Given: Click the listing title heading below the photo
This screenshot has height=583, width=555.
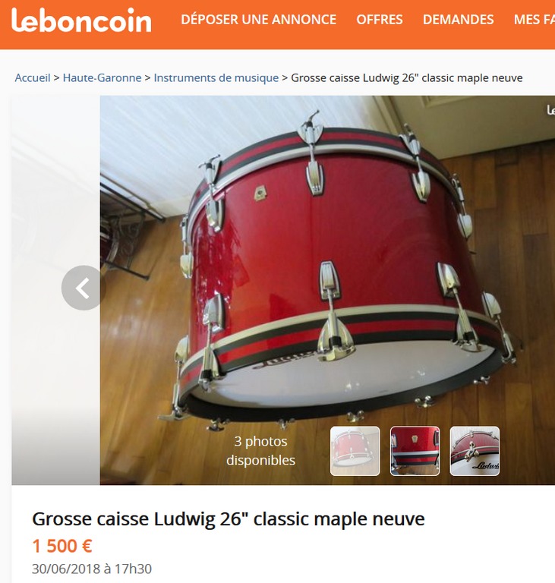Looking at the screenshot, I should click(x=229, y=518).
